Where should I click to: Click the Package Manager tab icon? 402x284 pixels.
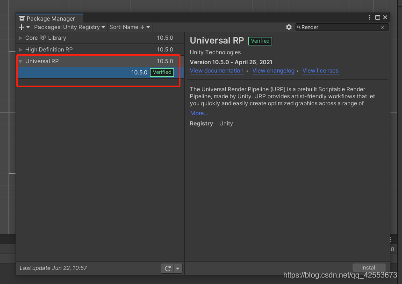(22, 18)
